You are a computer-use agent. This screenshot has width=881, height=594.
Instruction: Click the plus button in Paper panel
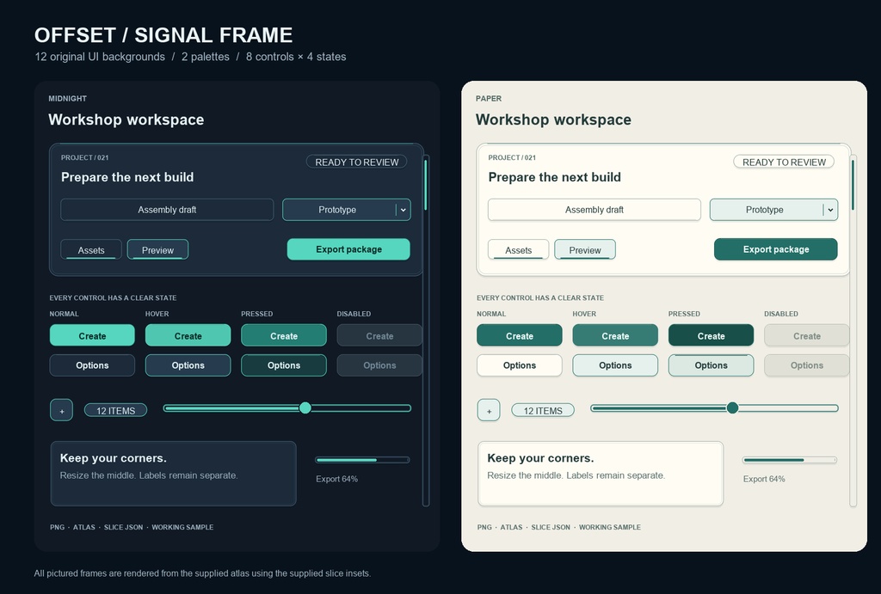coord(489,410)
